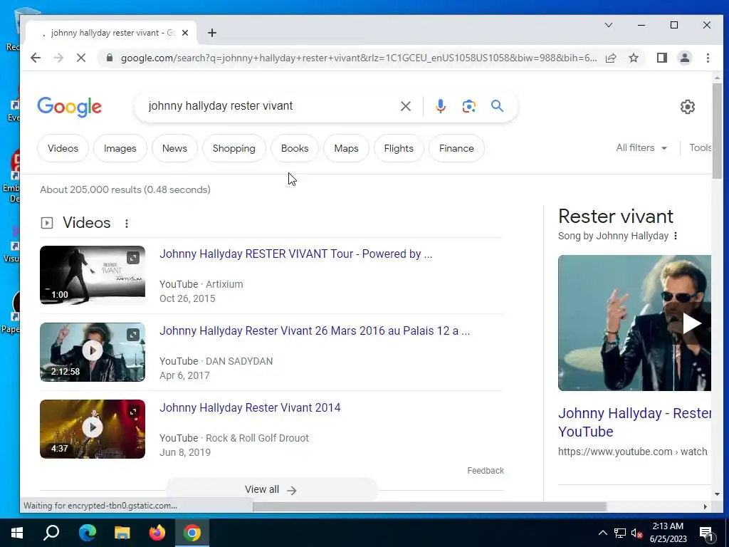Image resolution: width=729 pixels, height=547 pixels.
Task: Launch Firefox from taskbar
Action: 157,533
